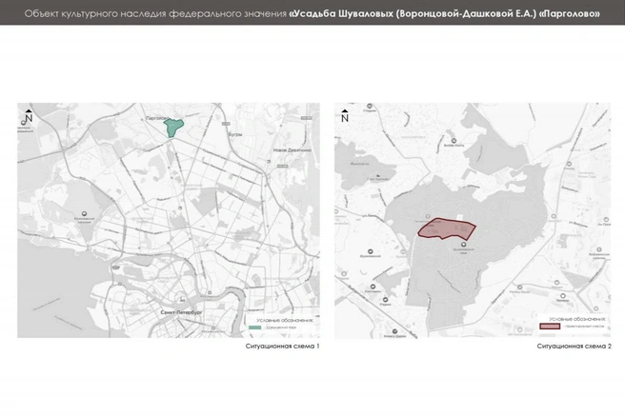Screen dimensions: 625x417
Task: Click the red projected-site legend swatch
Action: [550, 327]
